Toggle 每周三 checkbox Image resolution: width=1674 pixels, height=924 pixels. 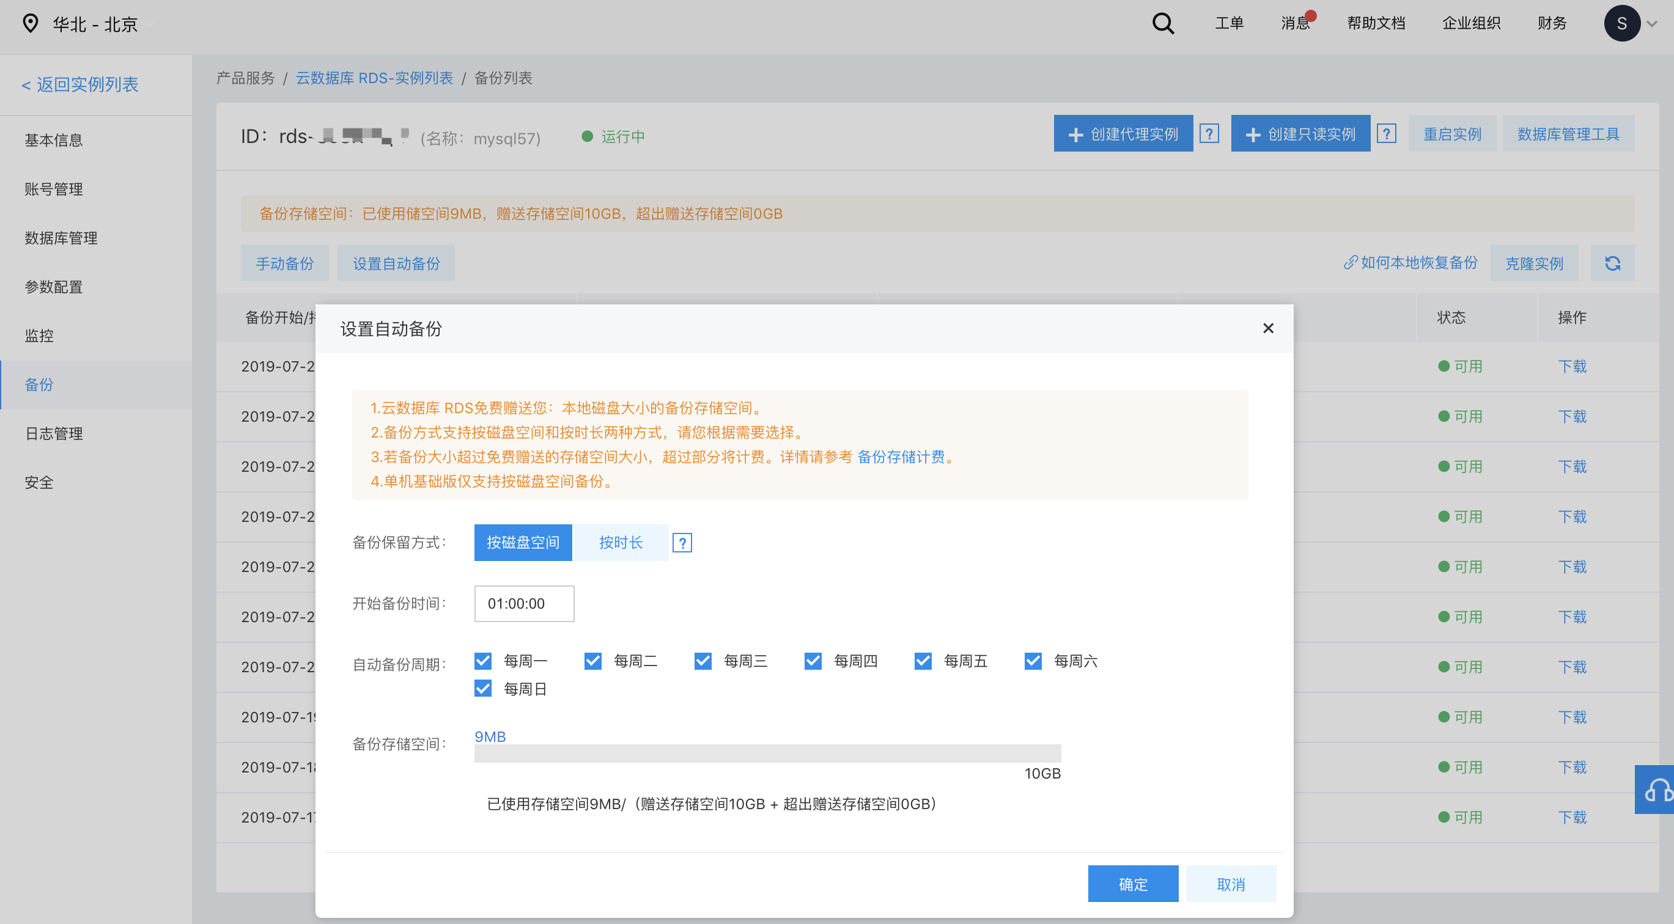coord(702,661)
